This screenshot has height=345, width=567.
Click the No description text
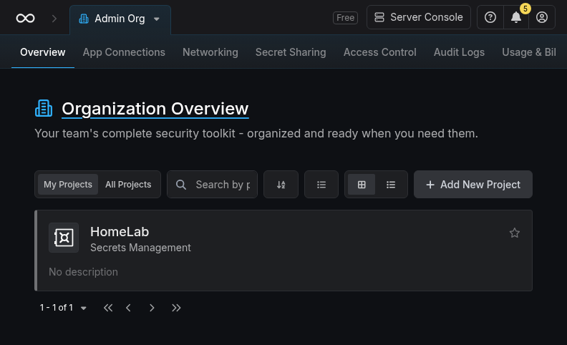click(83, 272)
